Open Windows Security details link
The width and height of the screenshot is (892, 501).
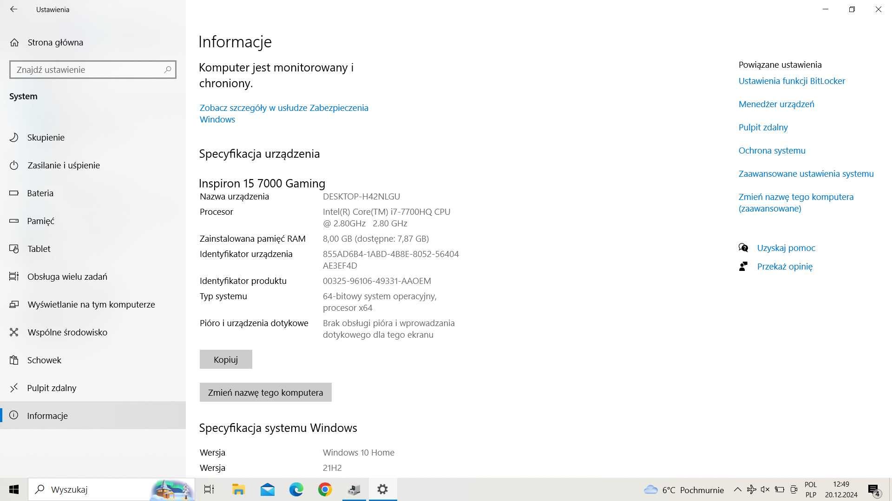(284, 114)
